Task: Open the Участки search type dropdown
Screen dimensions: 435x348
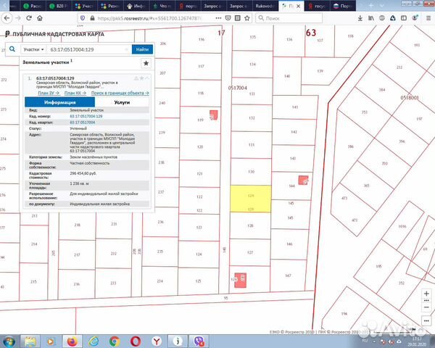Action: (x=33, y=49)
